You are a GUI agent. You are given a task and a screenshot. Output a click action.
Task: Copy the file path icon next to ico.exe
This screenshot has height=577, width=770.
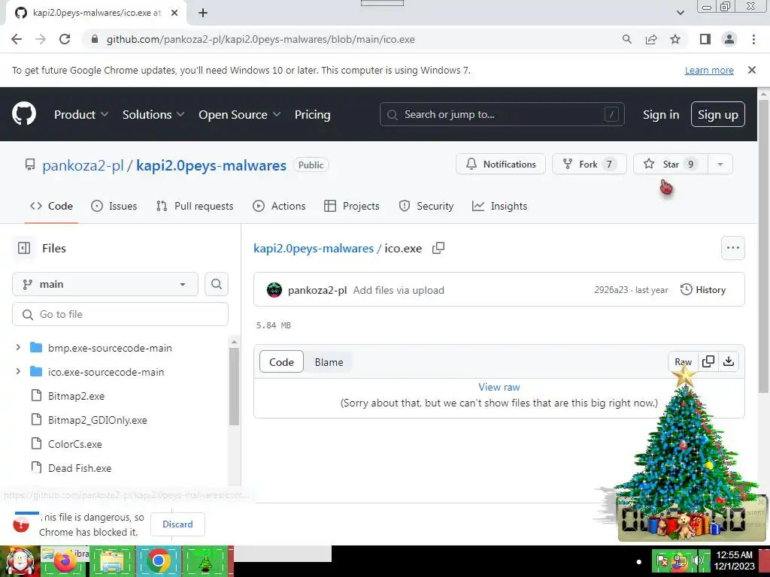tap(438, 248)
